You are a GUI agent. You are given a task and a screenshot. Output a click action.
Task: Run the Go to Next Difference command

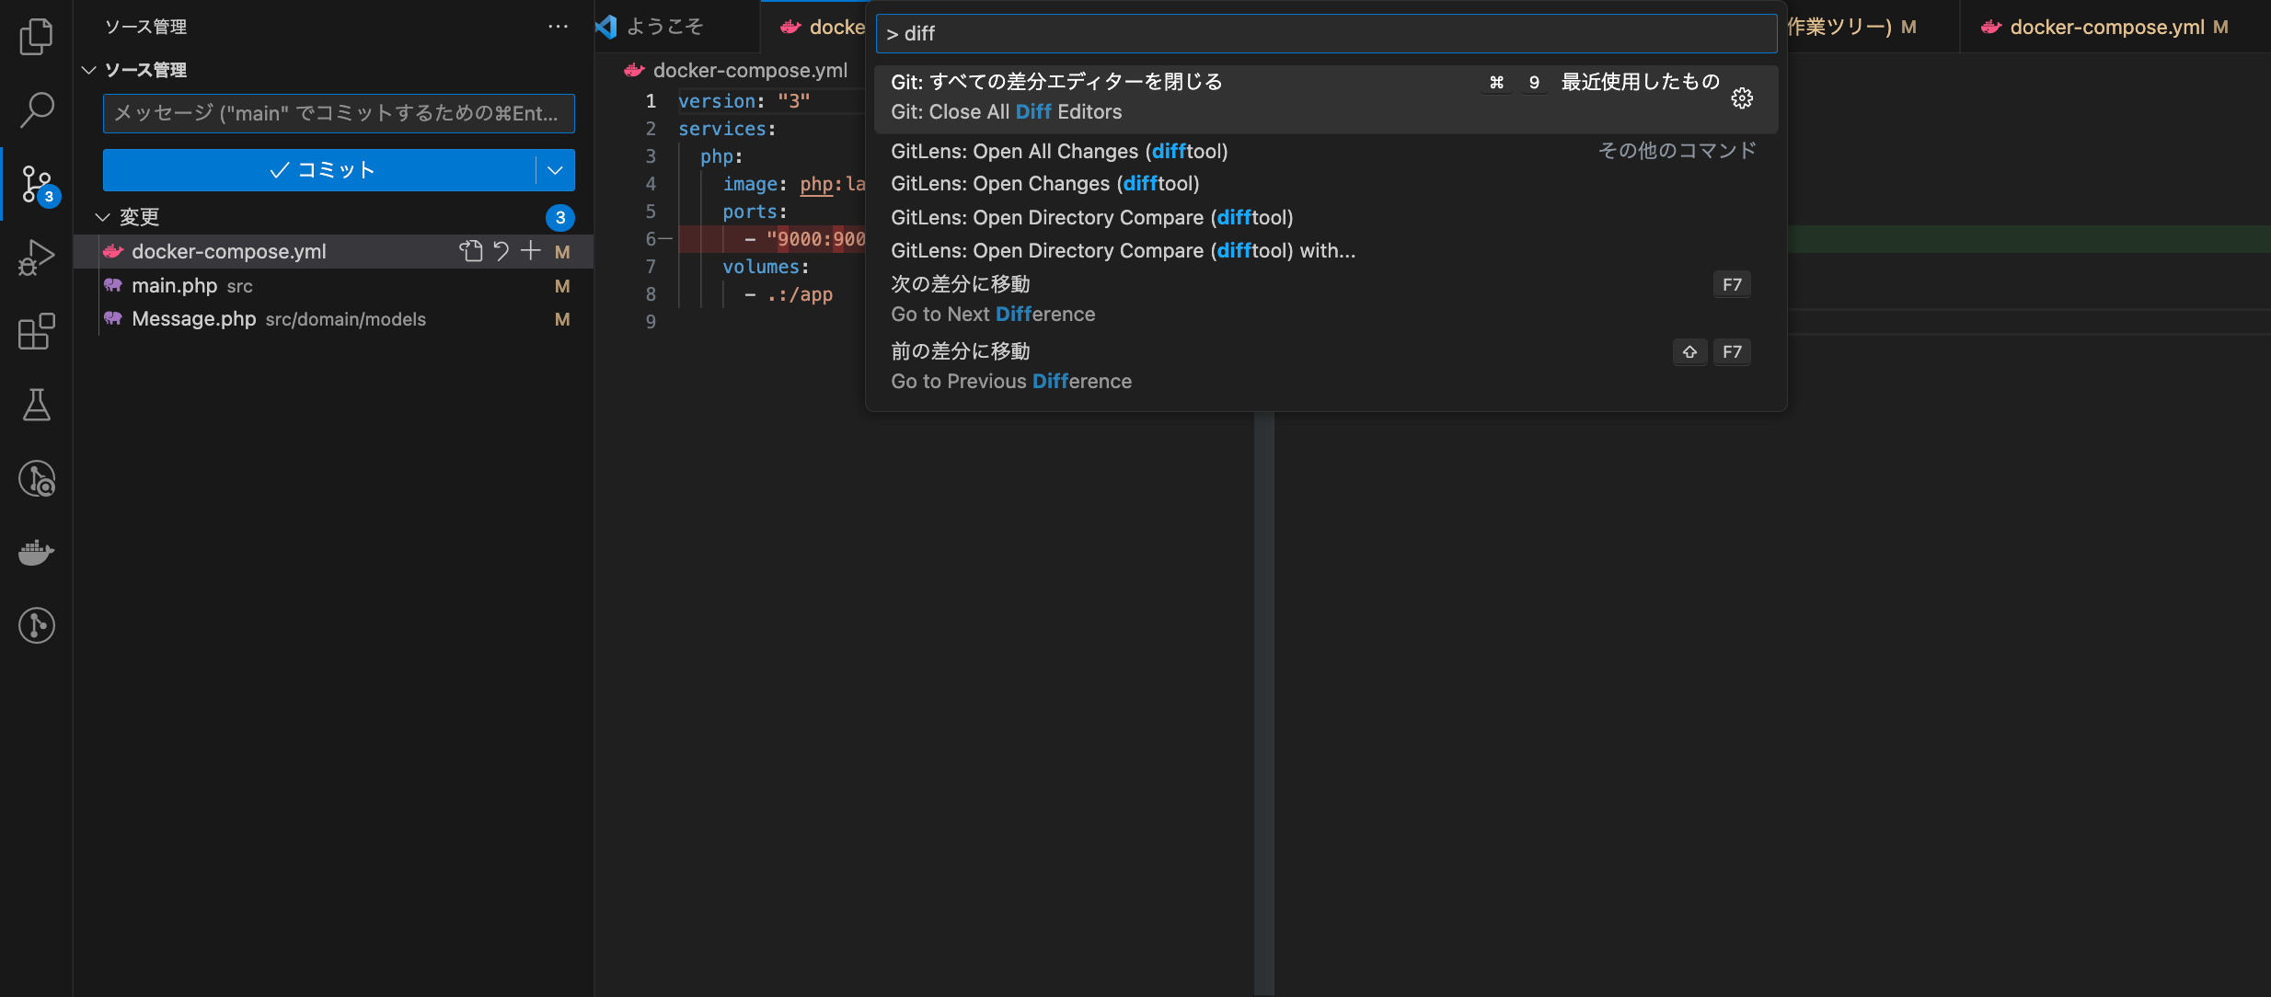click(x=992, y=299)
